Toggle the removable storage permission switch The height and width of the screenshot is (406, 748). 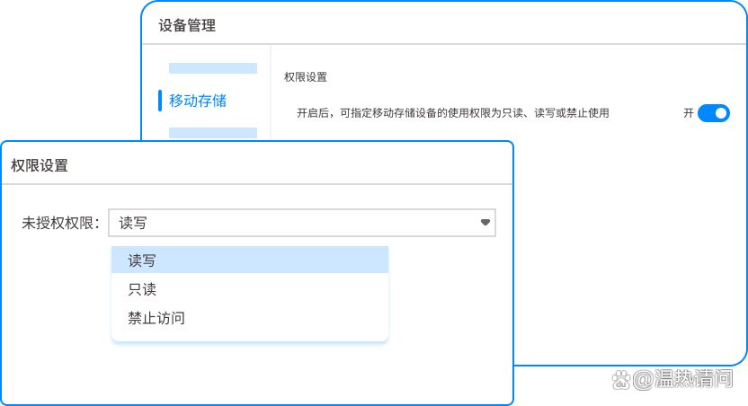[713, 113]
